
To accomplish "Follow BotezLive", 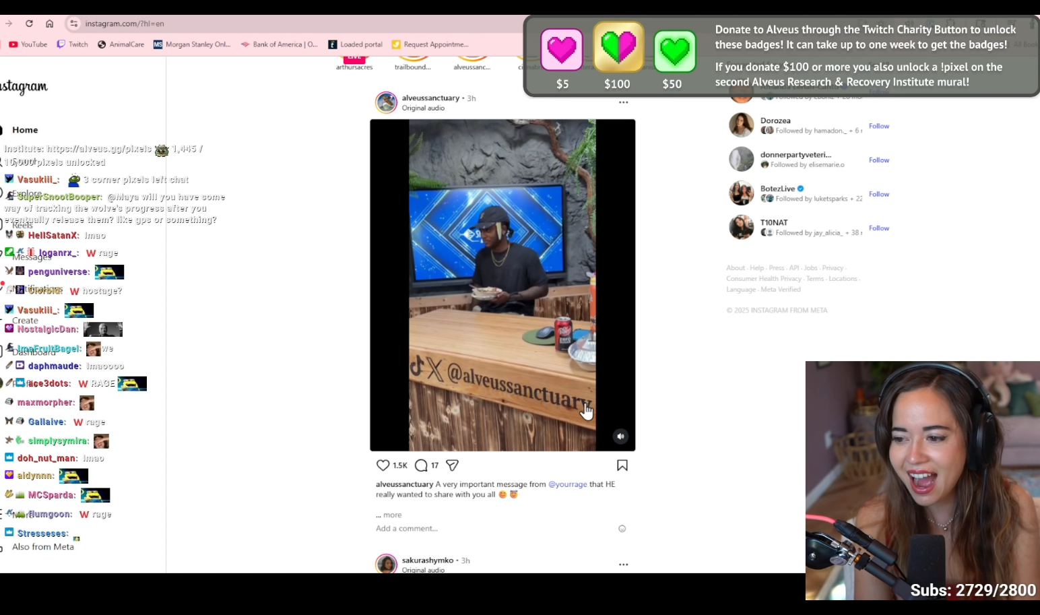I will pos(879,194).
